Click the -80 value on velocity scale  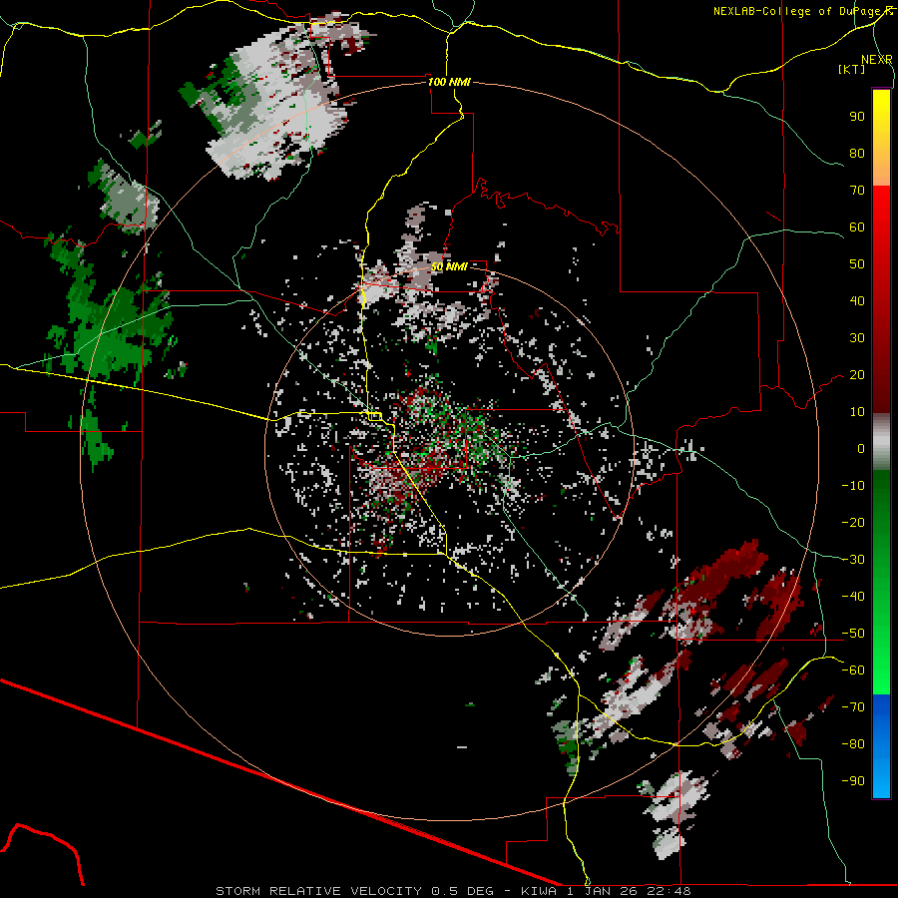tap(853, 744)
